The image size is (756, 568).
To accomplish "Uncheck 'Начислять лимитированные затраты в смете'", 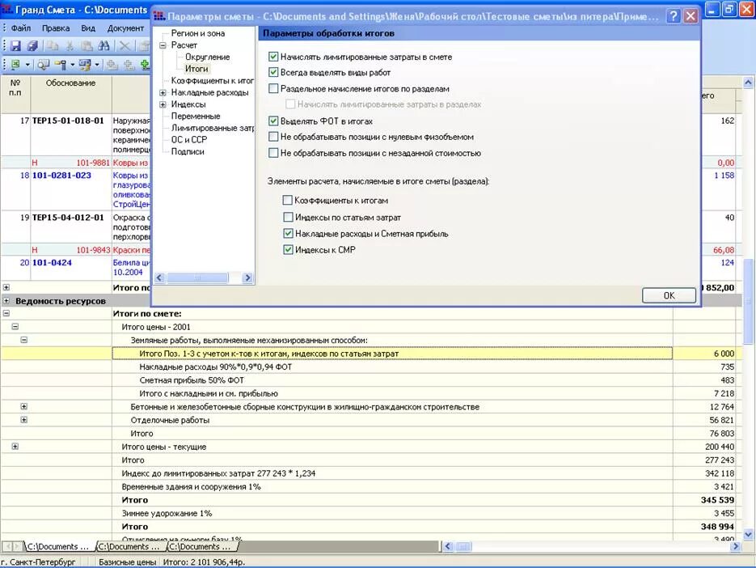I will [x=273, y=57].
